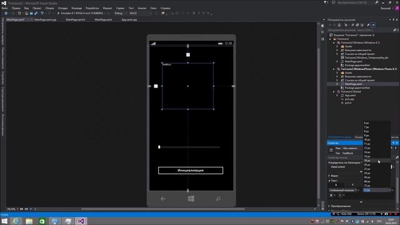Image resolution: width=400 pixels, height=225 pixels.
Task: Switch to the MainPage.xaml.h tab
Action: [75, 19]
